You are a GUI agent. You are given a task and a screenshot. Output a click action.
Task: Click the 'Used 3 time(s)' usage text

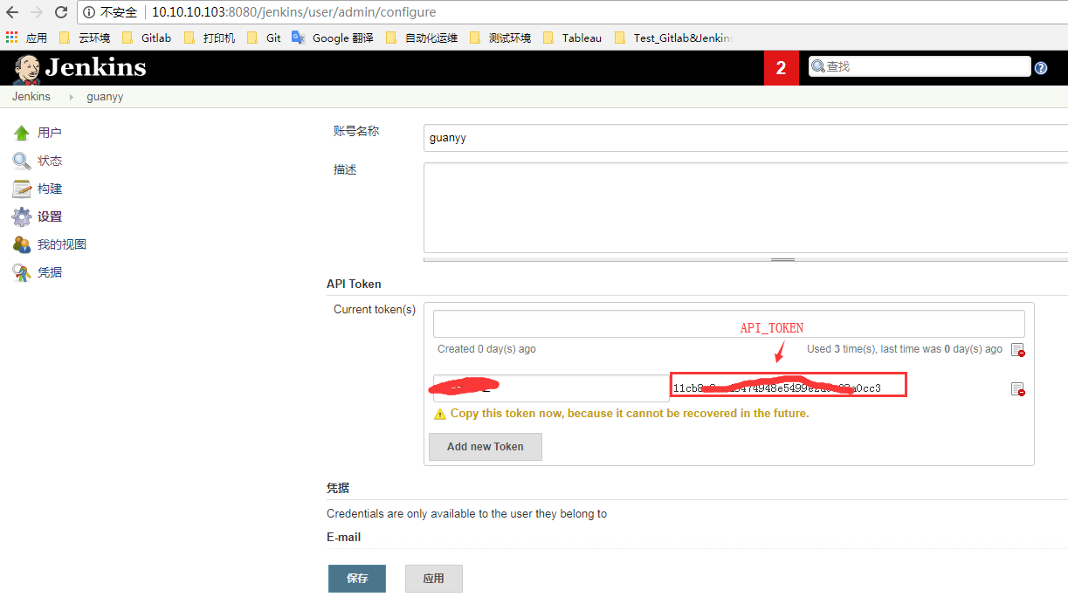pyautogui.click(x=905, y=349)
